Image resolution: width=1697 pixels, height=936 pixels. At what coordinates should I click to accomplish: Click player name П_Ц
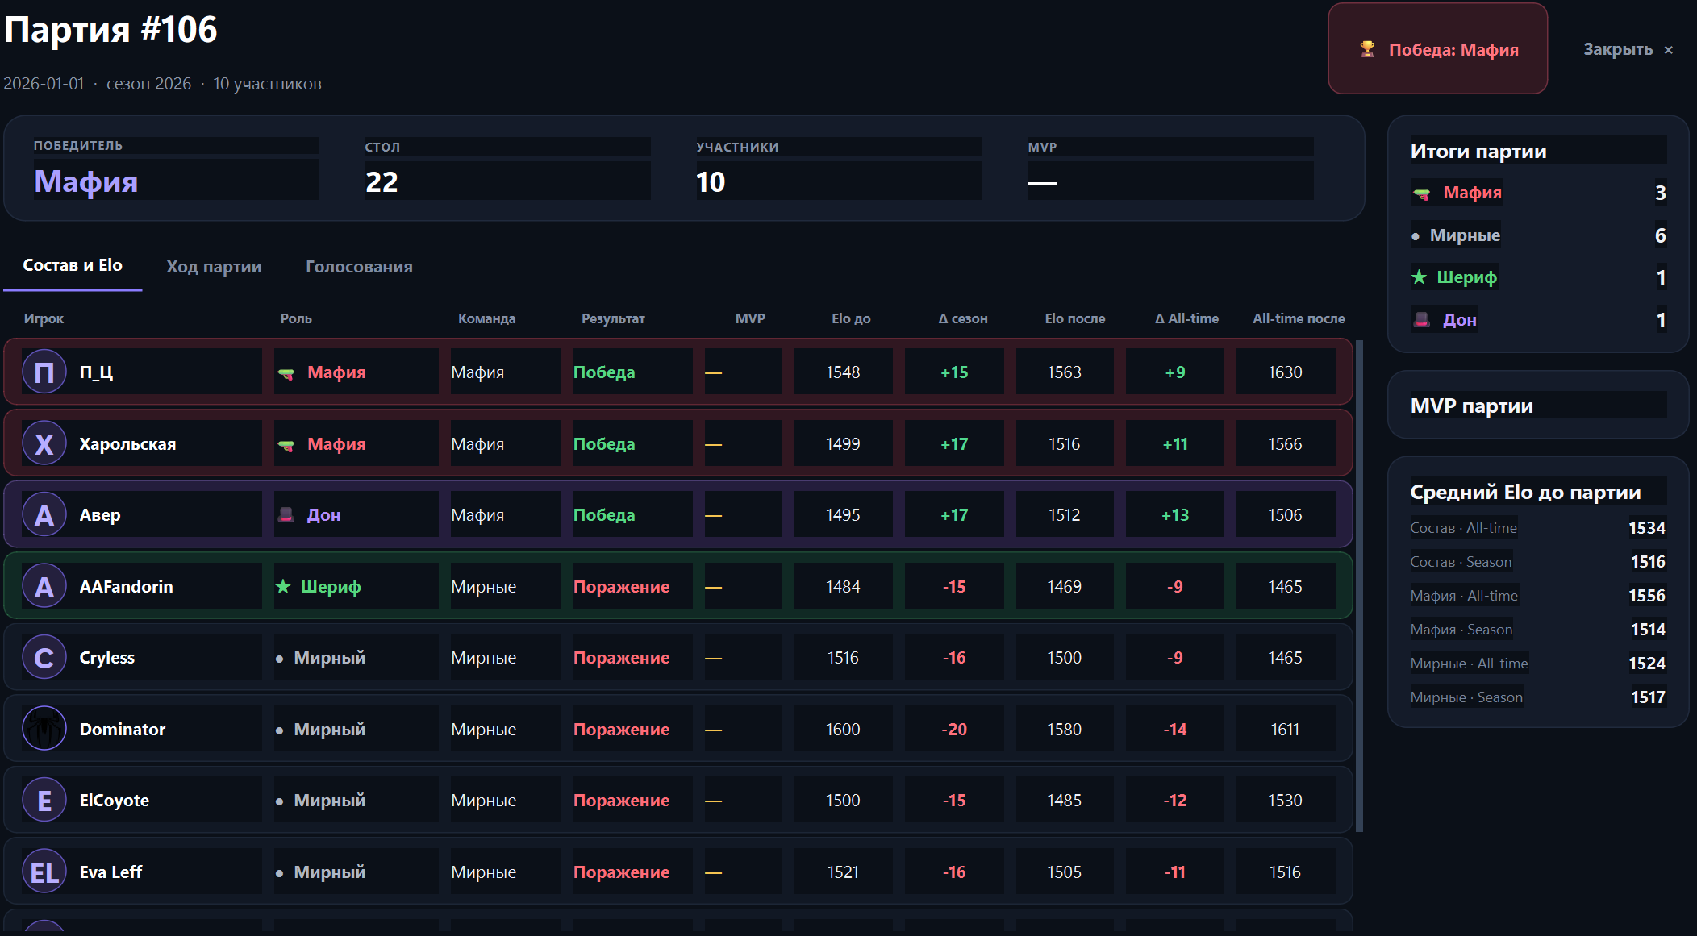(x=96, y=372)
